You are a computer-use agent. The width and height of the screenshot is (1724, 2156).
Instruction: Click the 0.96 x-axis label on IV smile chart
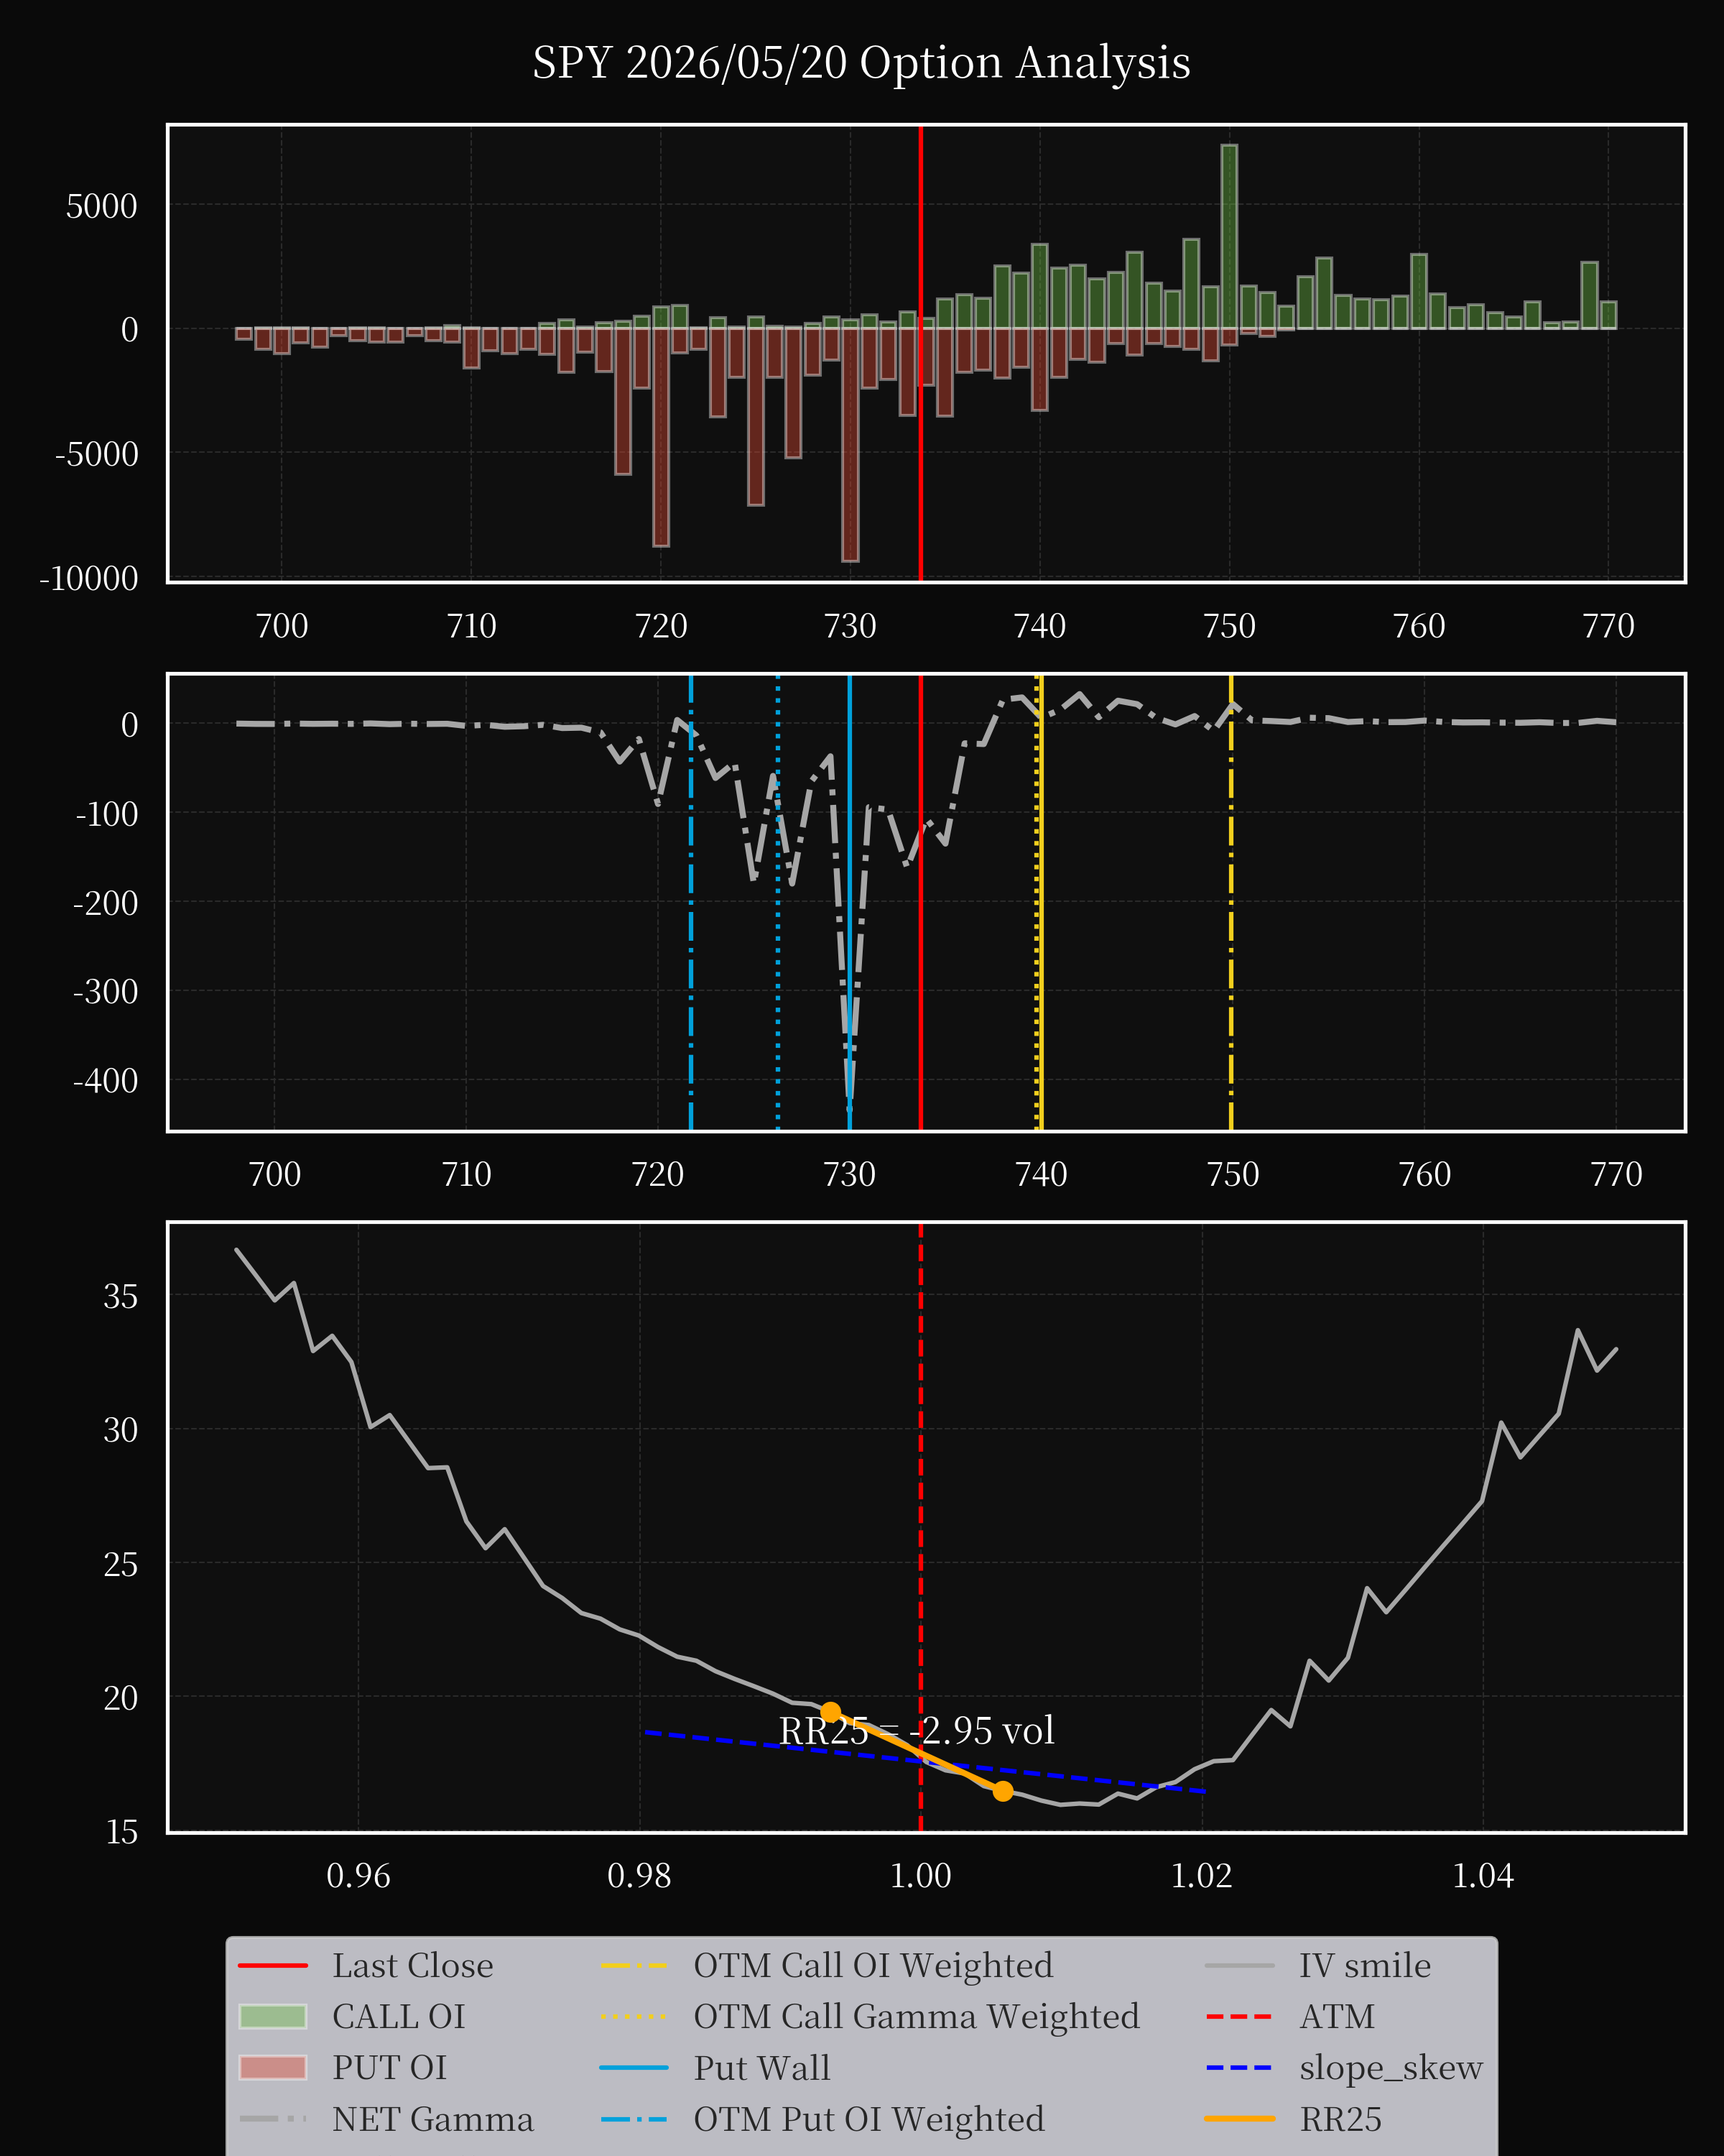358,1875
